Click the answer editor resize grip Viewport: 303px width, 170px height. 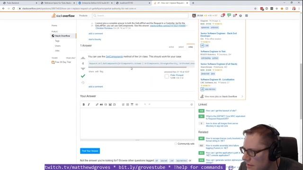pos(137,140)
